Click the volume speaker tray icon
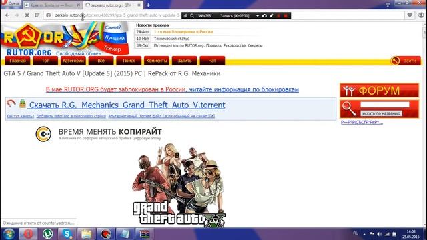427x240 pixels. (x=379, y=234)
